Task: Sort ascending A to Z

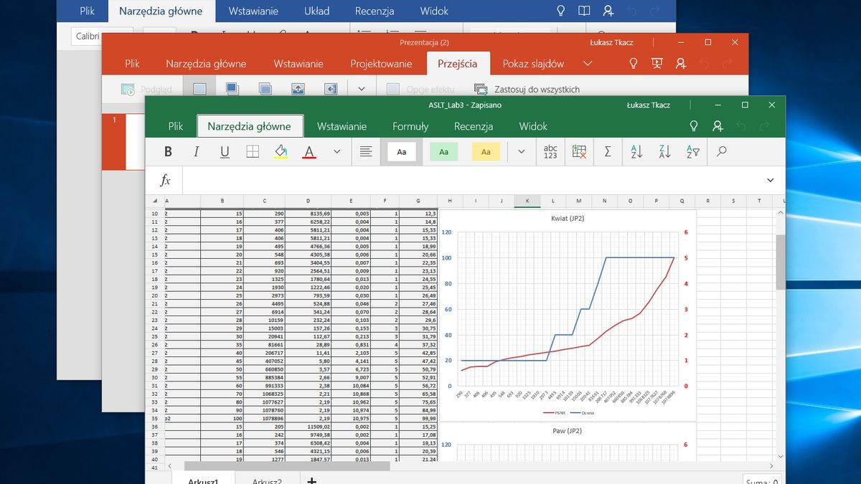Action: tap(636, 151)
